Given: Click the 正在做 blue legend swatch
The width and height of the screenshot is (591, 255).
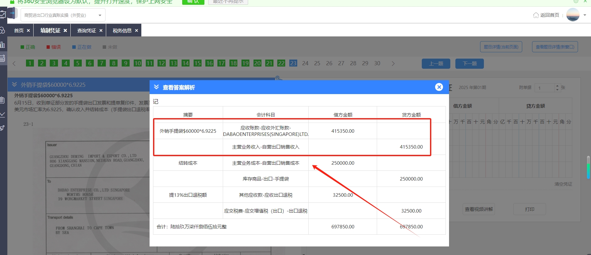Looking at the screenshot, I should [x=74, y=47].
